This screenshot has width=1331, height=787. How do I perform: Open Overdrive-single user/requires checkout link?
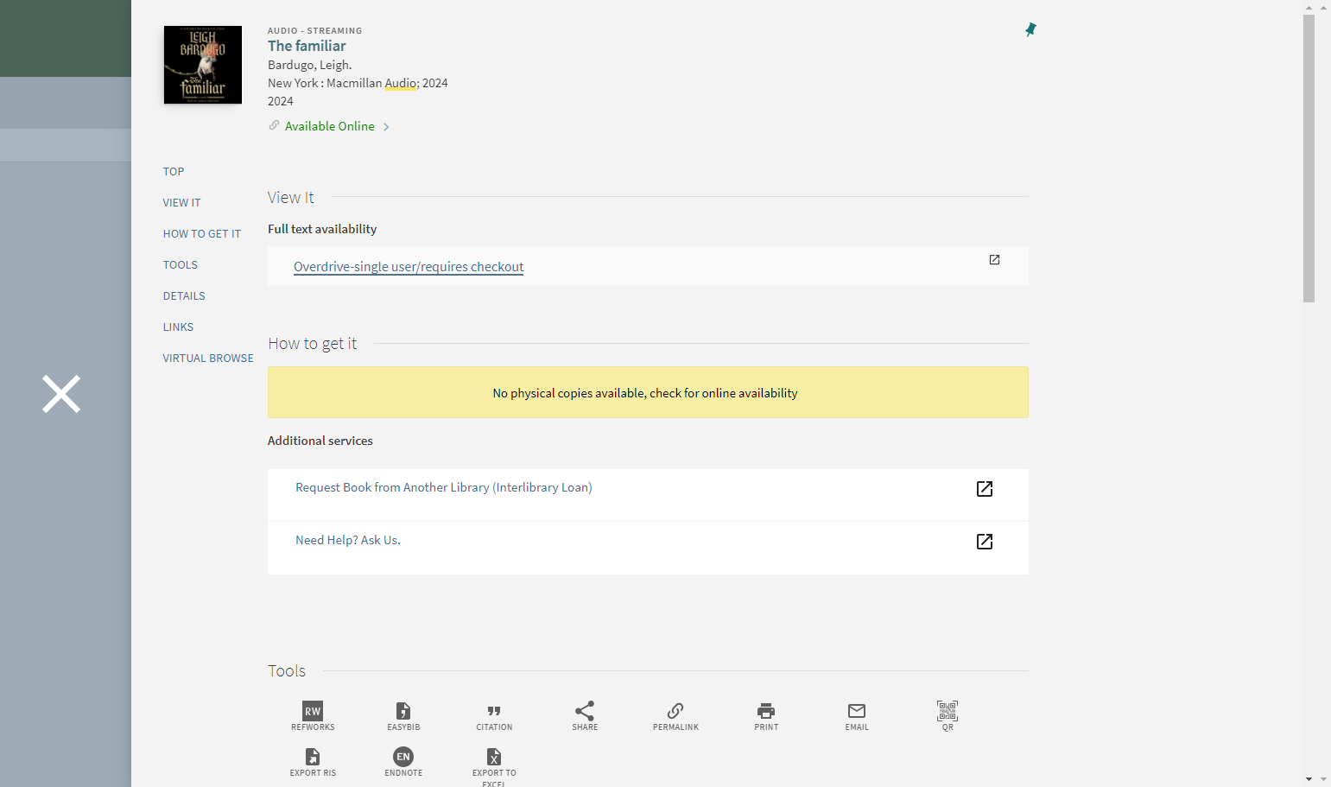coord(409,267)
